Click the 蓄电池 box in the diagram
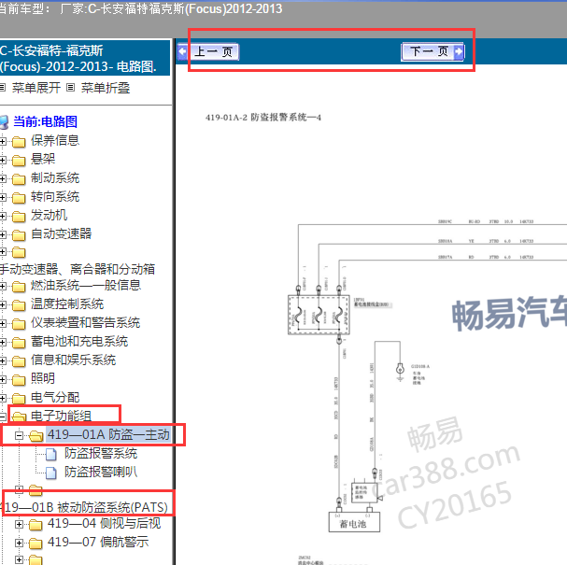 (x=354, y=522)
